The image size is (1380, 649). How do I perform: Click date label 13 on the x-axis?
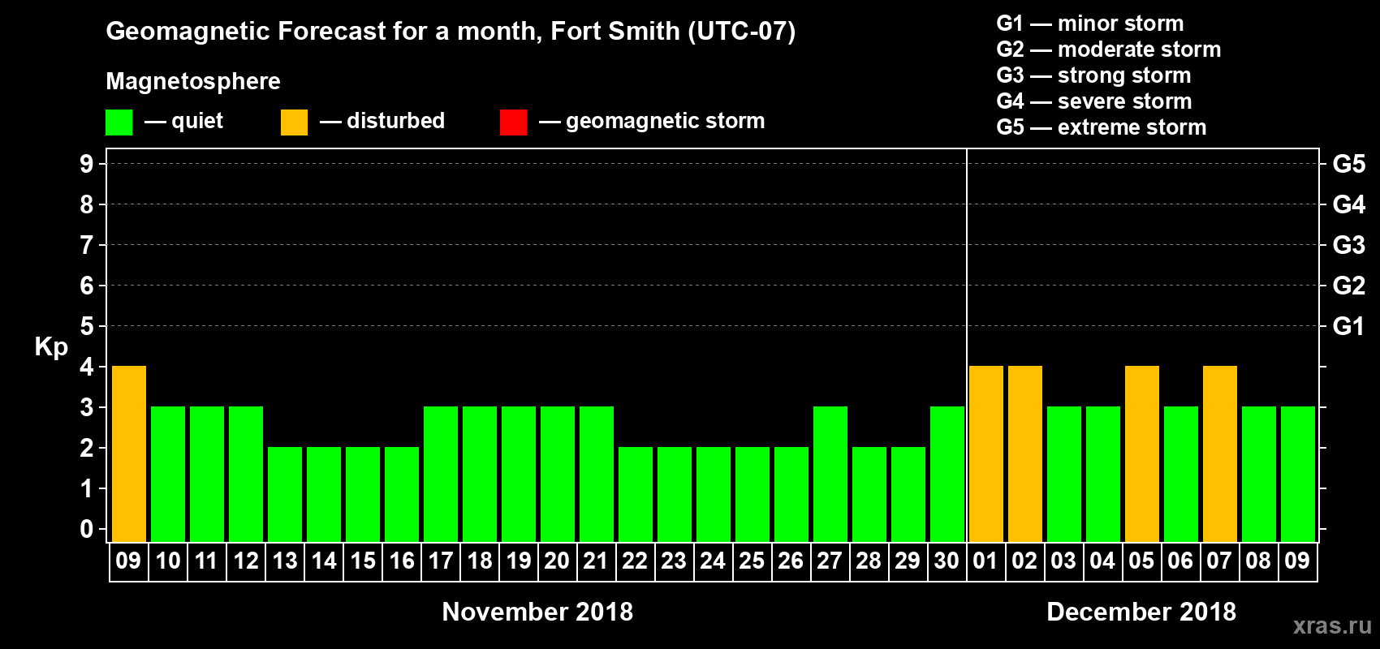pos(285,561)
